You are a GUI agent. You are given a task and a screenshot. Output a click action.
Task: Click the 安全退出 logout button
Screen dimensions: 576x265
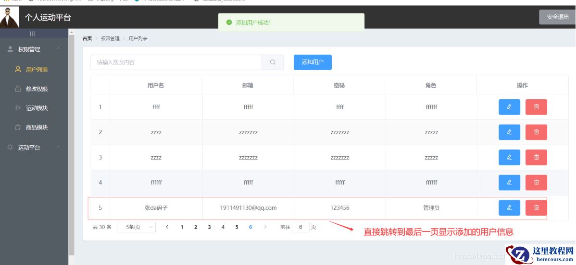pyautogui.click(x=557, y=17)
